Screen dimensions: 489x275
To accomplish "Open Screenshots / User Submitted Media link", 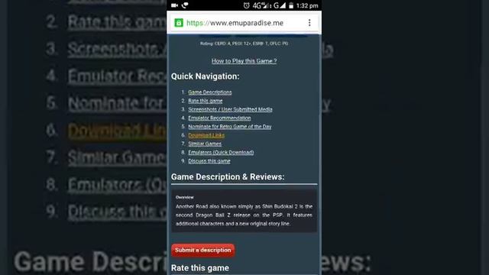I will click(x=230, y=109).
